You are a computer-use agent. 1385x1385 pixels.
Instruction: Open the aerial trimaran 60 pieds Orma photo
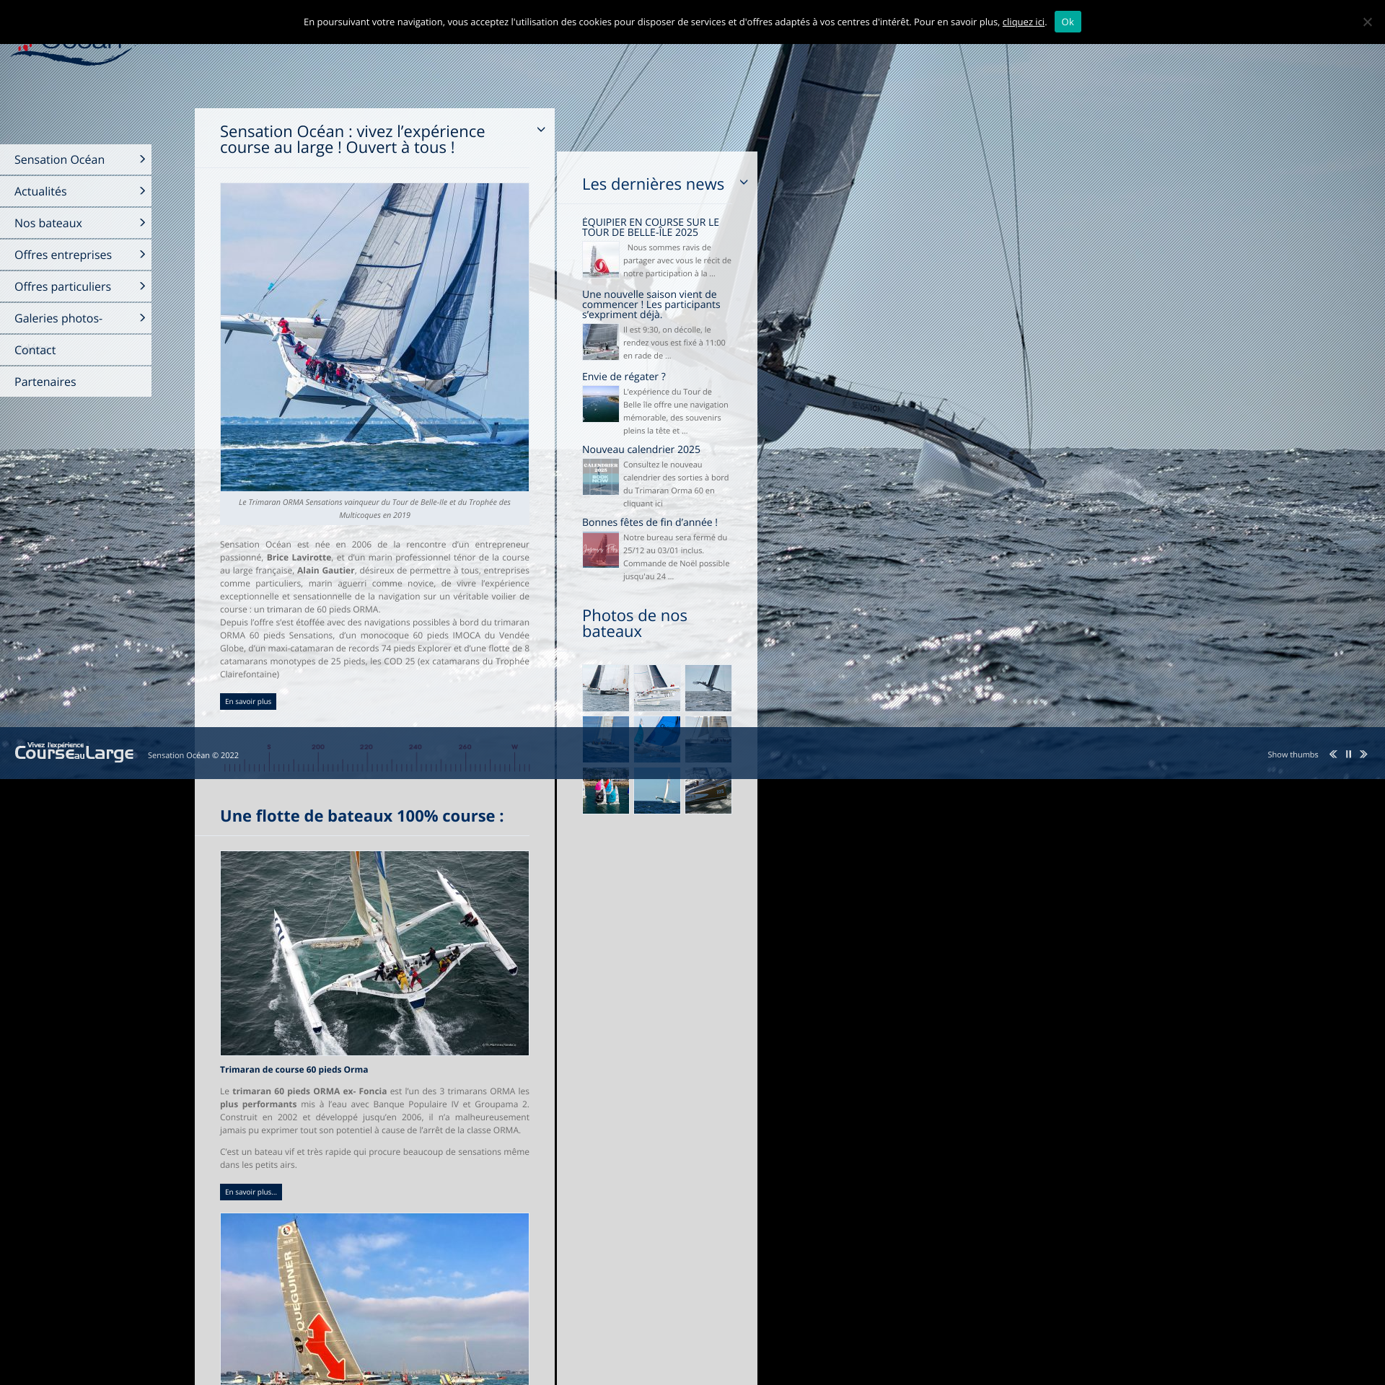(374, 953)
